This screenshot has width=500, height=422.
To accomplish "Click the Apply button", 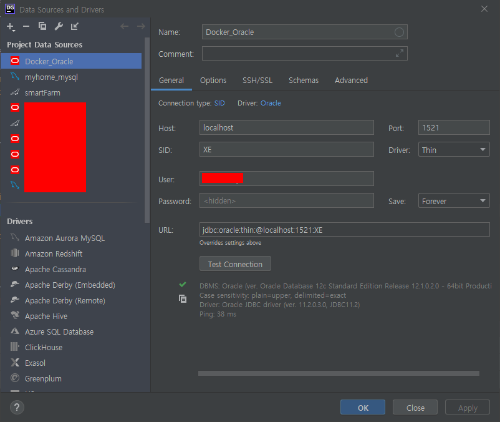I will pos(467,407).
